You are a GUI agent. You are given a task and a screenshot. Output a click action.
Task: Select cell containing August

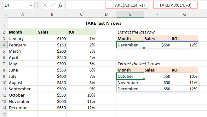23,83
